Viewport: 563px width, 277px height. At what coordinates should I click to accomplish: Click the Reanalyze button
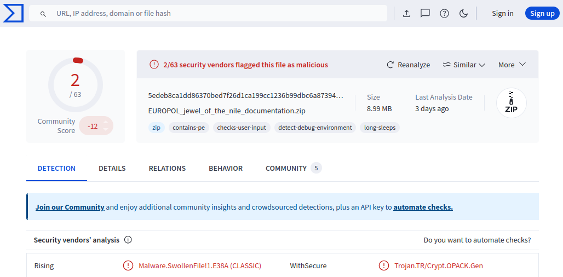point(408,65)
